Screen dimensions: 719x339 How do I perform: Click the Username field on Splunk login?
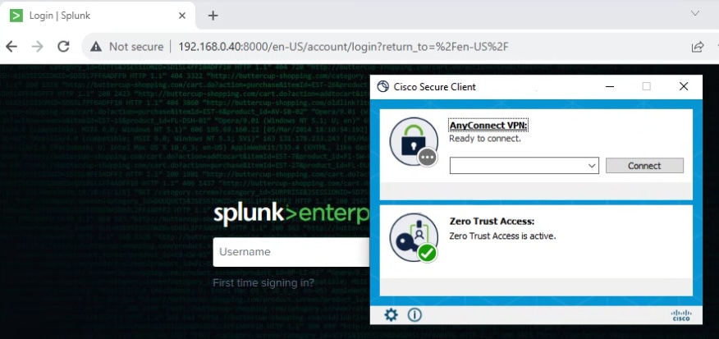click(x=291, y=252)
